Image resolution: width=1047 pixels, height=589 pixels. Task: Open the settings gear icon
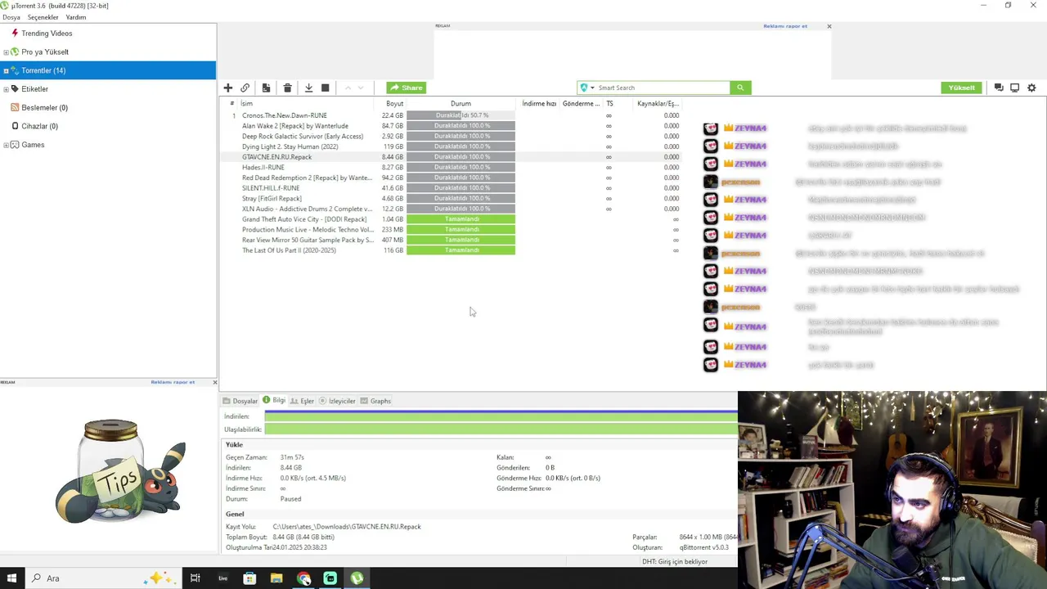(1031, 88)
